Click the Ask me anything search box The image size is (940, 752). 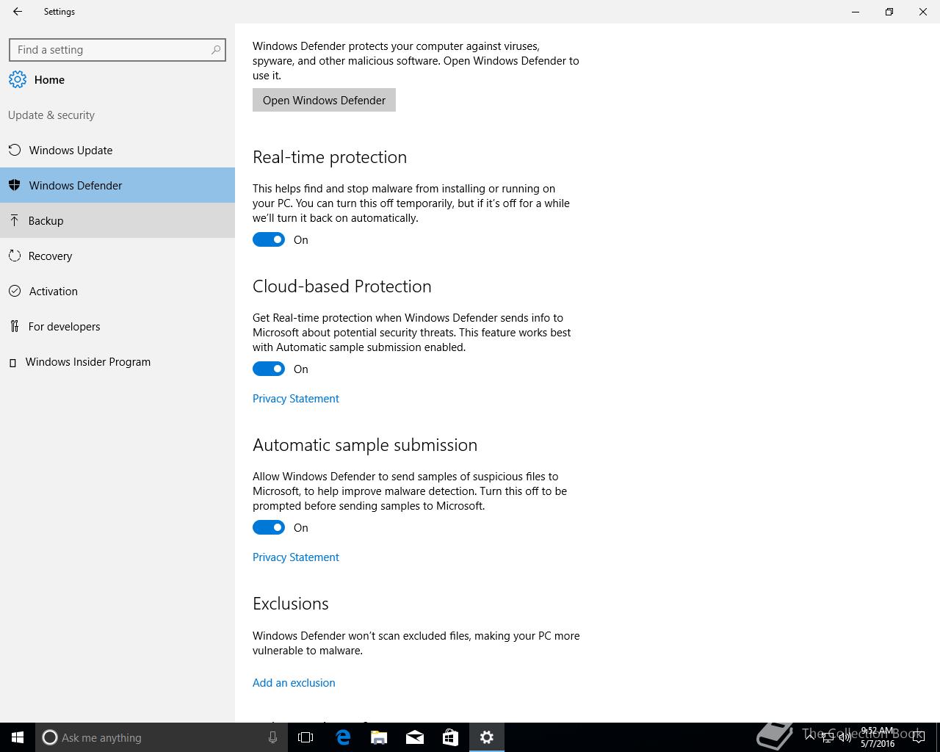160,737
